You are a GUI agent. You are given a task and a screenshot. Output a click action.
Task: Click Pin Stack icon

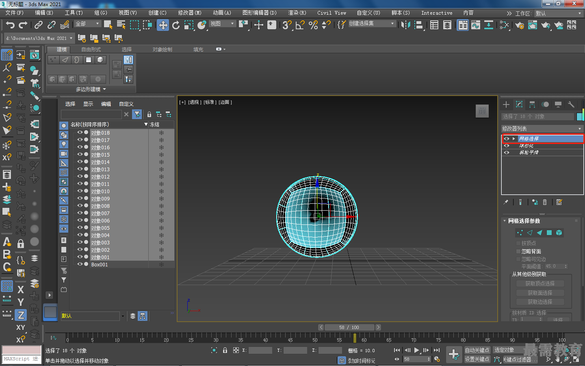(x=506, y=202)
